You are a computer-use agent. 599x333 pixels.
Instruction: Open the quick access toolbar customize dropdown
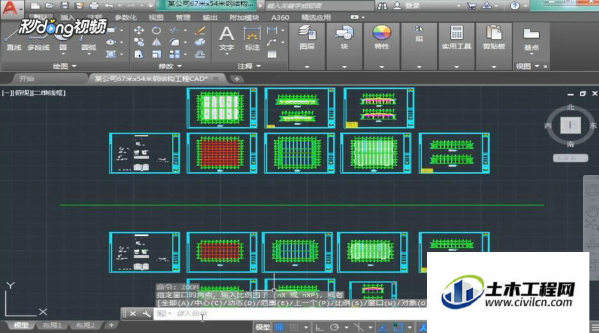click(x=150, y=6)
